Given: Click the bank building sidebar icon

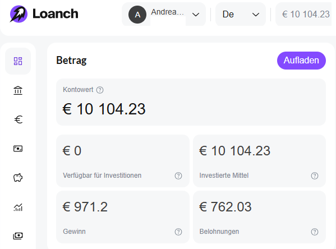Looking at the screenshot, I should coord(18,90).
